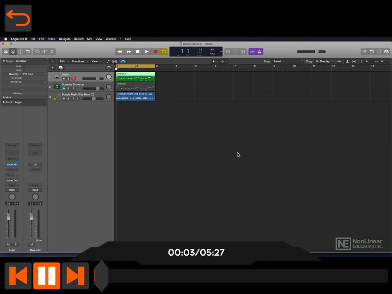Click the Duplicate Track icon

(x=61, y=68)
